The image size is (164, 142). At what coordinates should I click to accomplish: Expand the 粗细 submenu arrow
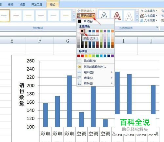[112, 72]
